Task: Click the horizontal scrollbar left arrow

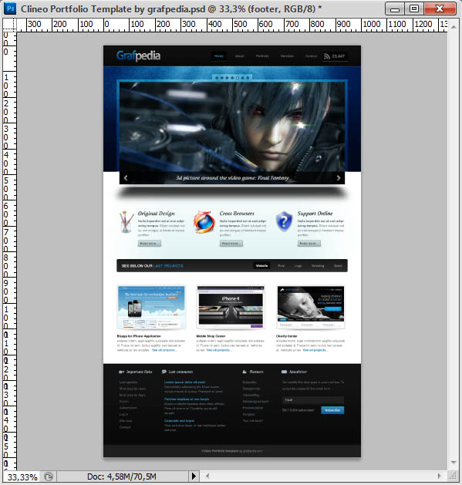Action: 207,476
